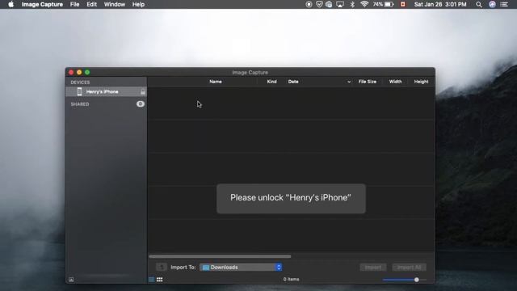Open the Wi-Fi status menu
Image resolution: width=517 pixels, height=291 pixels.
(x=364, y=4)
